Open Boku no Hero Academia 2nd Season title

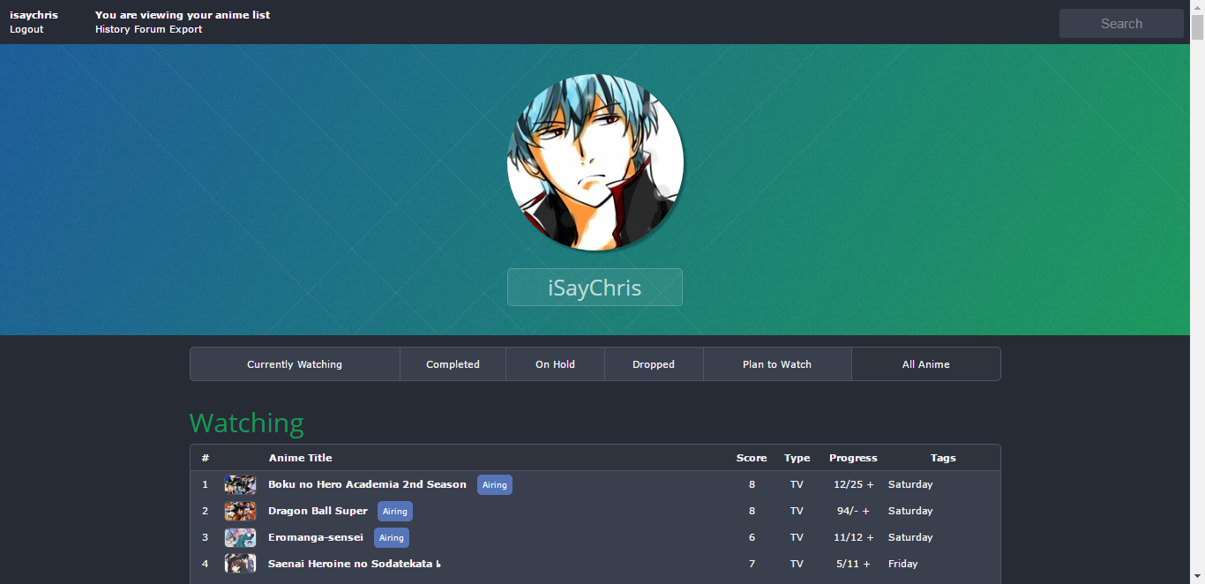[367, 484]
